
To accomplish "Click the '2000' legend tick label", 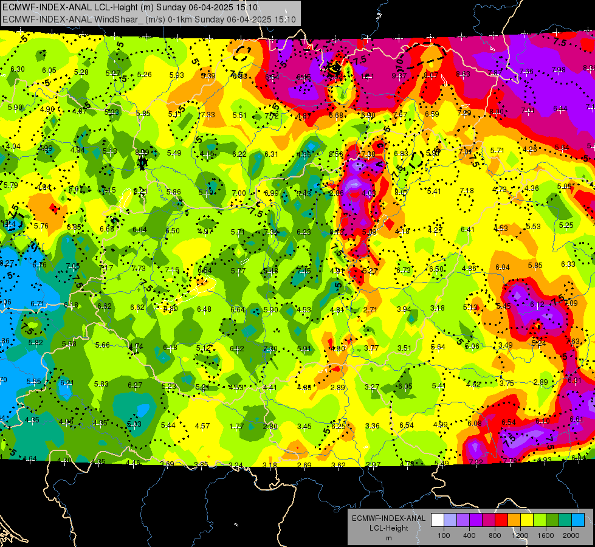I will coord(571,535).
